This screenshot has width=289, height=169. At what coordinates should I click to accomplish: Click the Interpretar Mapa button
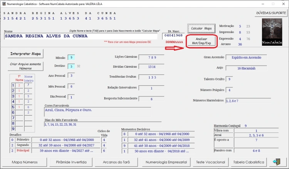[x=26, y=53]
